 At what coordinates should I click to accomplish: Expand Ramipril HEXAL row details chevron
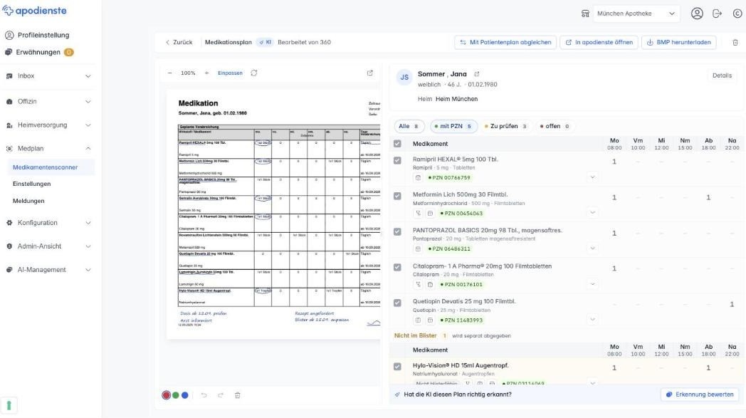pyautogui.click(x=592, y=177)
